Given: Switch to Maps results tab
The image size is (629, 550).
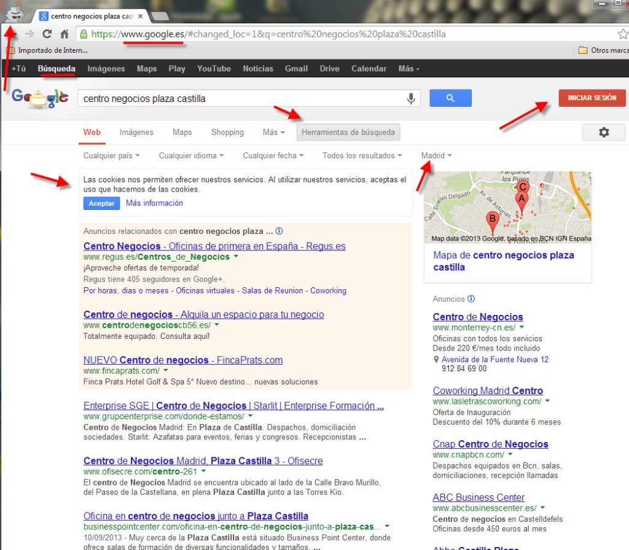Looking at the screenshot, I should [182, 133].
